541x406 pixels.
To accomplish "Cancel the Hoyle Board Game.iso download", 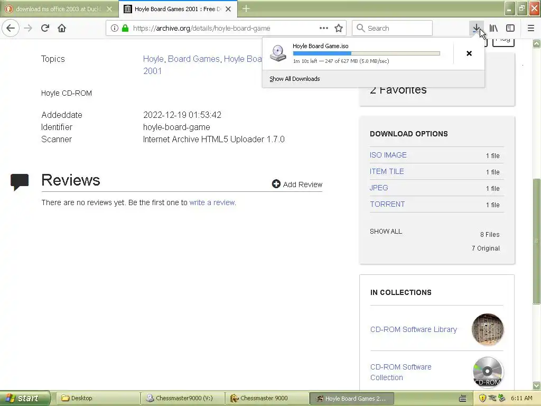I will pos(469,53).
